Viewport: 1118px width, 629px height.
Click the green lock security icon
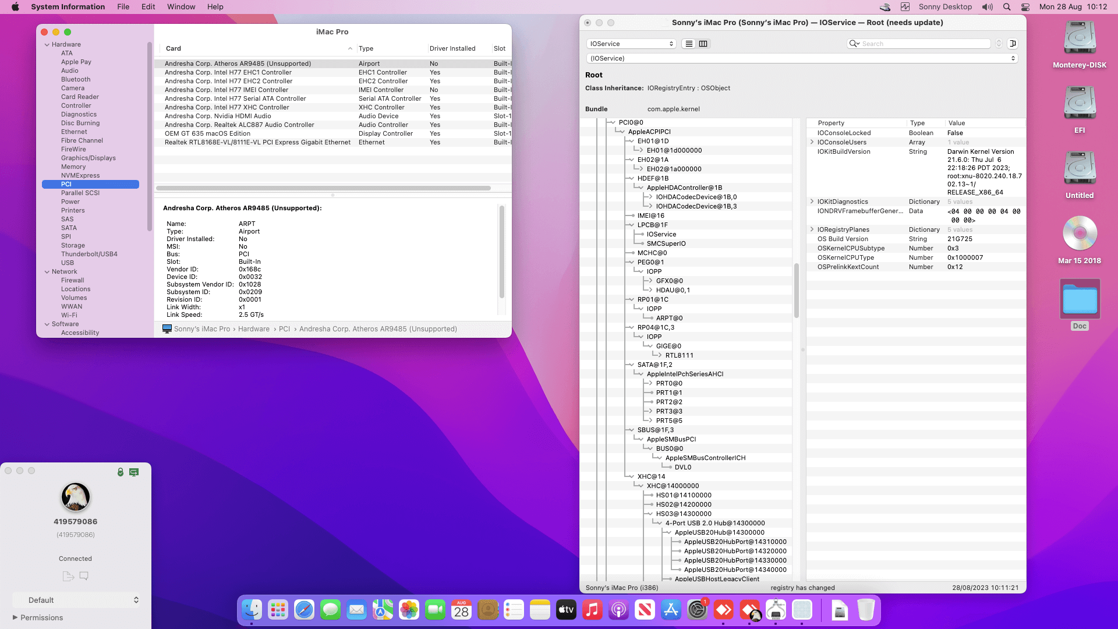(x=121, y=472)
